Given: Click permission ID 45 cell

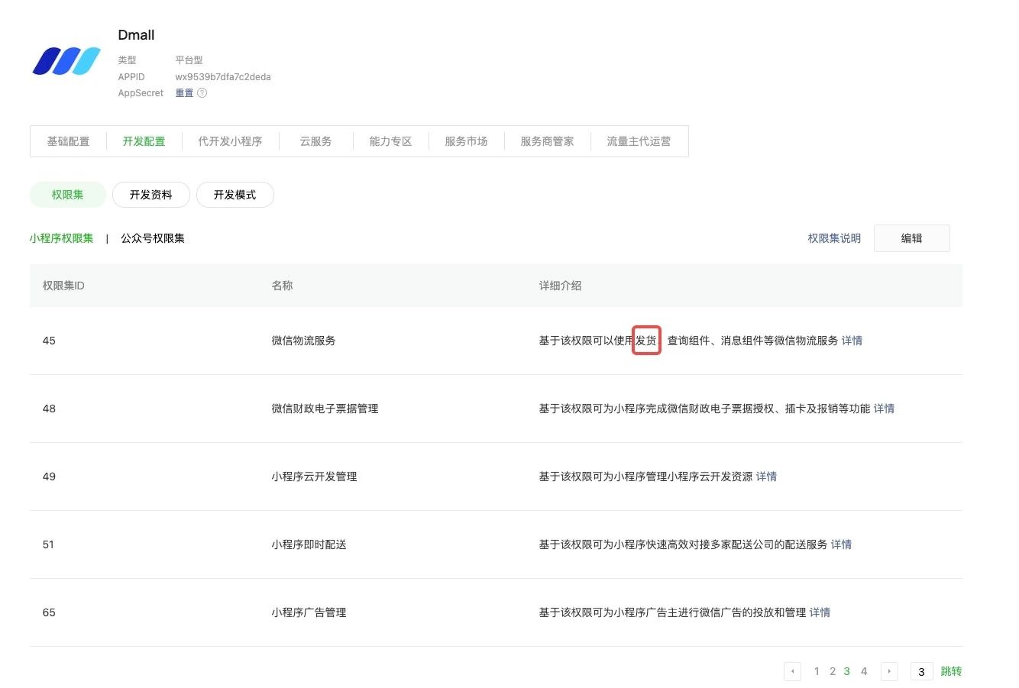Looking at the screenshot, I should 49,341.
